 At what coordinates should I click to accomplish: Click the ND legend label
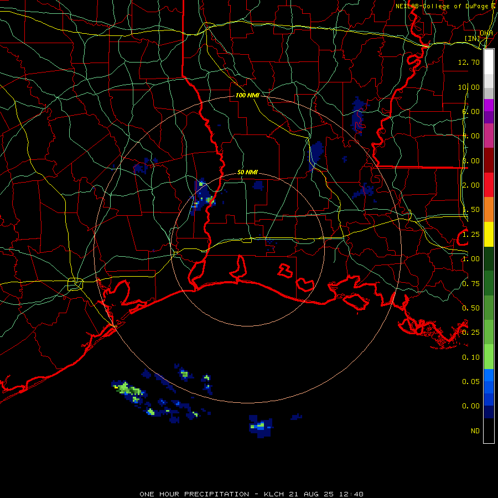pyautogui.click(x=475, y=431)
